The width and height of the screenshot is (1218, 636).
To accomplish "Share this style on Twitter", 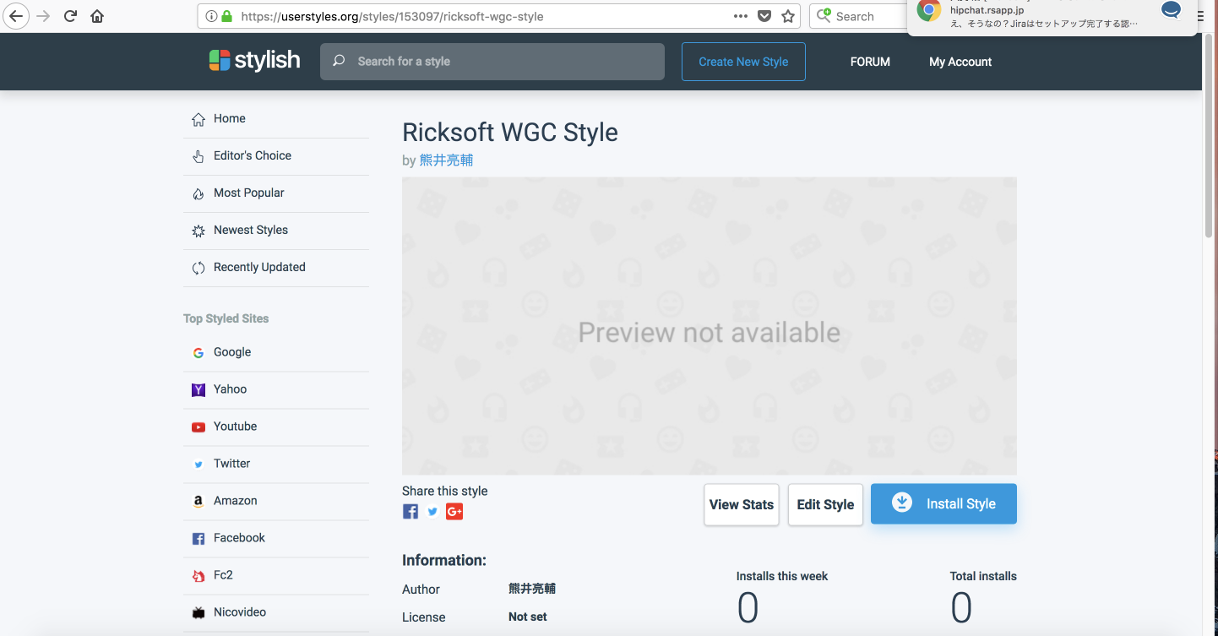I will tap(432, 511).
